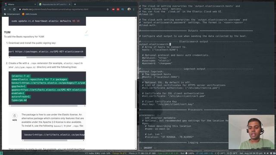
Task: Click the #password: "changeme" line
Action: 157,63
